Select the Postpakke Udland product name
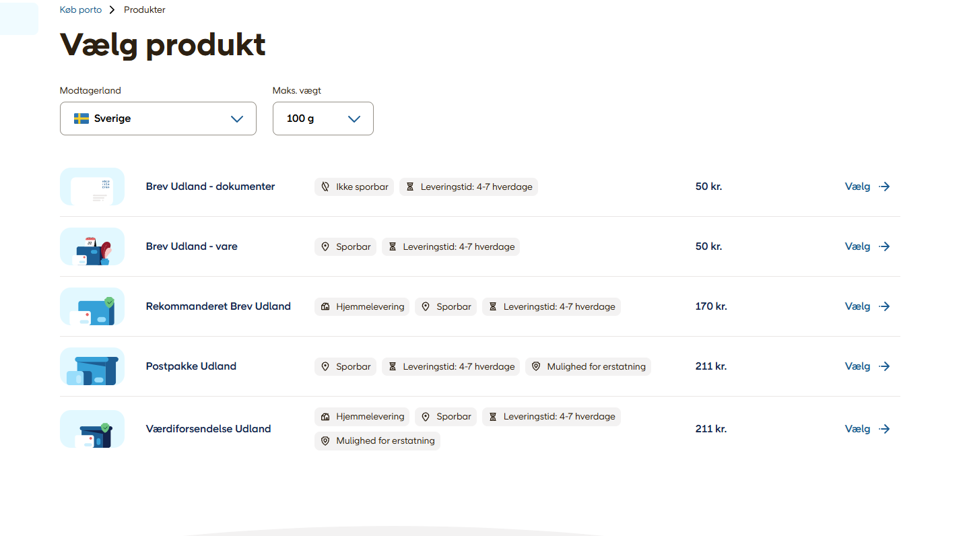Viewport: 965px width, 536px height. (x=191, y=366)
